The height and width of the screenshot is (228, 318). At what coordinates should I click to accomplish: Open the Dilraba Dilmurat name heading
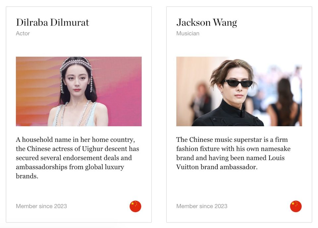[52, 22]
